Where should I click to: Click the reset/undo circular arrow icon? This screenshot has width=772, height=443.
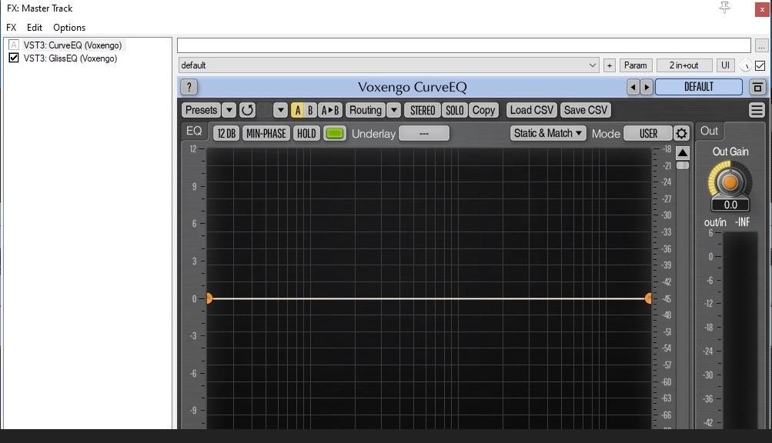click(247, 110)
